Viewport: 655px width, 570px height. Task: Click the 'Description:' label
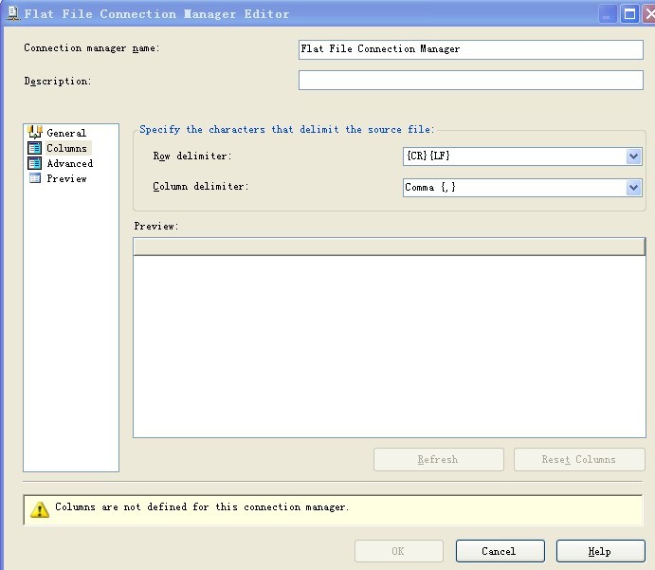click(58, 81)
